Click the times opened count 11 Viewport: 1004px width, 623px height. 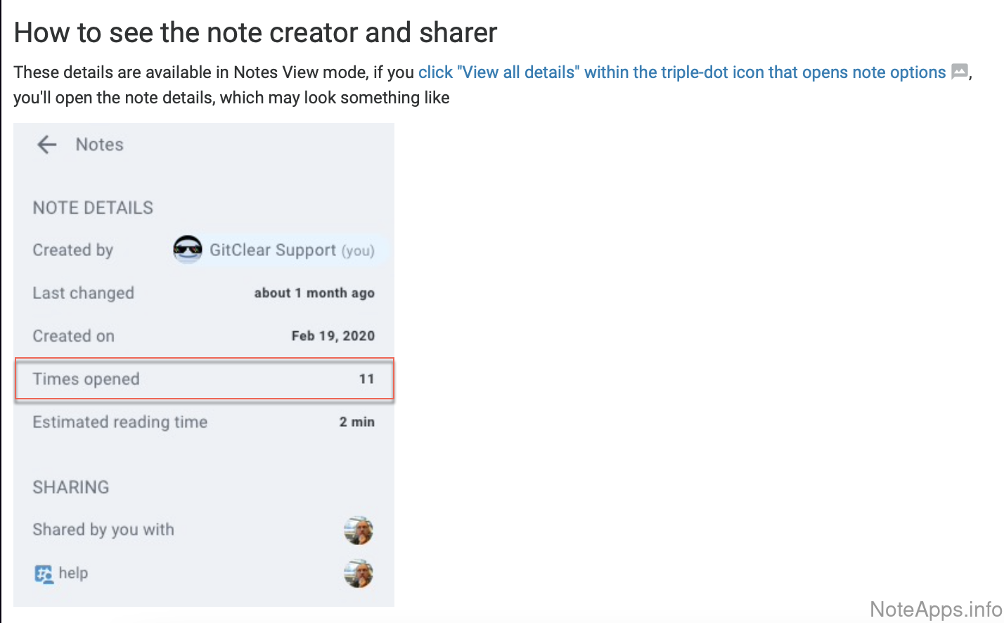366,379
